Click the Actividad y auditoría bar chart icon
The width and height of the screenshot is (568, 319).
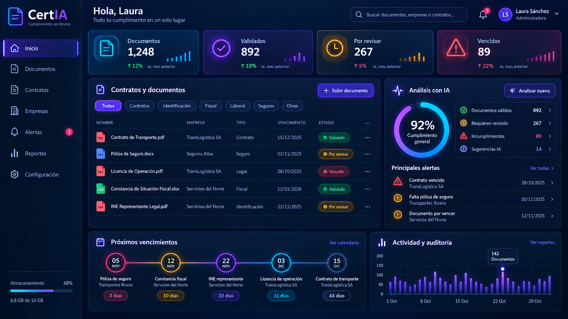pos(382,242)
